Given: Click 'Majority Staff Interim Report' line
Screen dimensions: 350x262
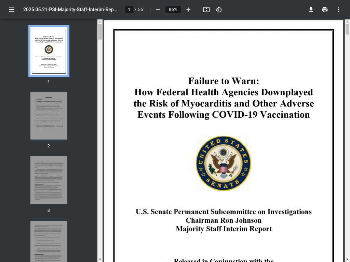Looking at the screenshot, I should [x=224, y=229].
